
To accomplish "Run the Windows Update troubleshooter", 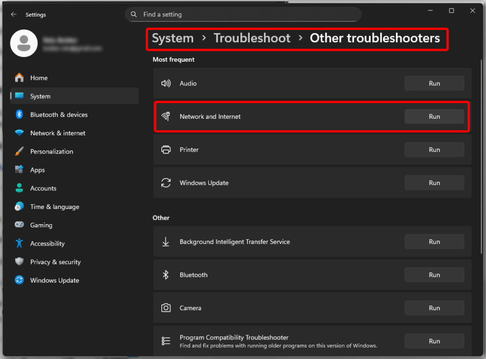I will [434, 183].
